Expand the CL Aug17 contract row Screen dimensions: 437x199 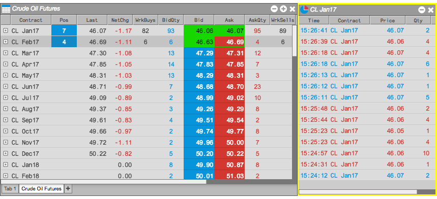coord(5,109)
